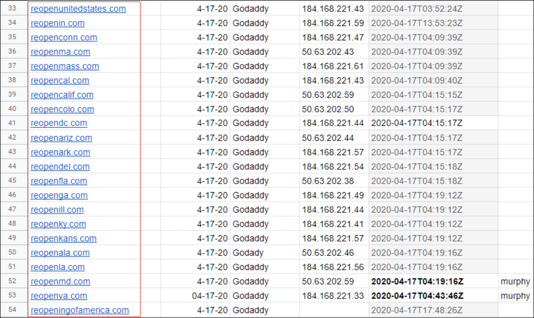Screen dimensions: 534x318
Task: Open the reopenala.com link
Action: [60, 253]
